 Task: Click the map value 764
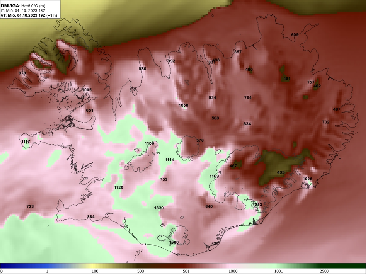pos(248,98)
